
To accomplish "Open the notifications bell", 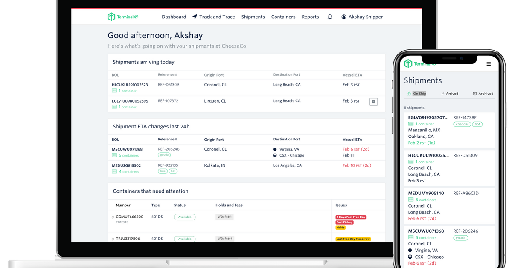I will (330, 17).
